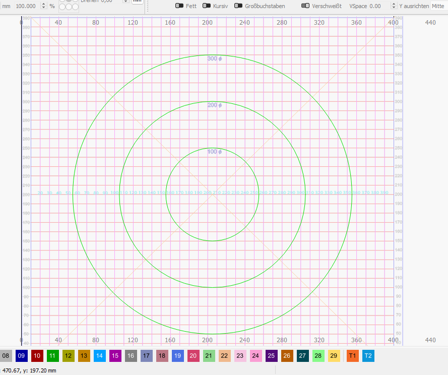Pick the yellow 29 layer swatch
Screen dimensions: 448x375
pos(334,356)
